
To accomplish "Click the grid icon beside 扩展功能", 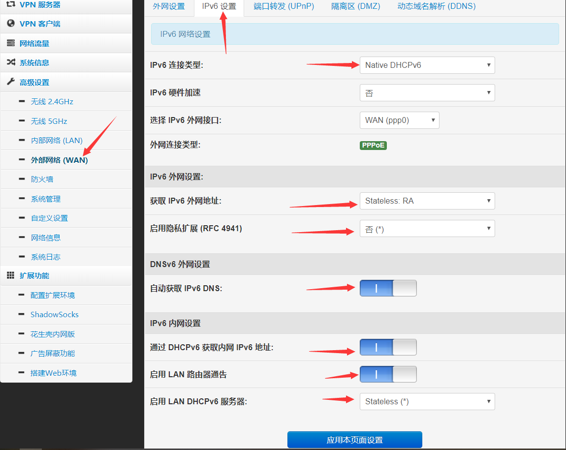I will tap(11, 275).
